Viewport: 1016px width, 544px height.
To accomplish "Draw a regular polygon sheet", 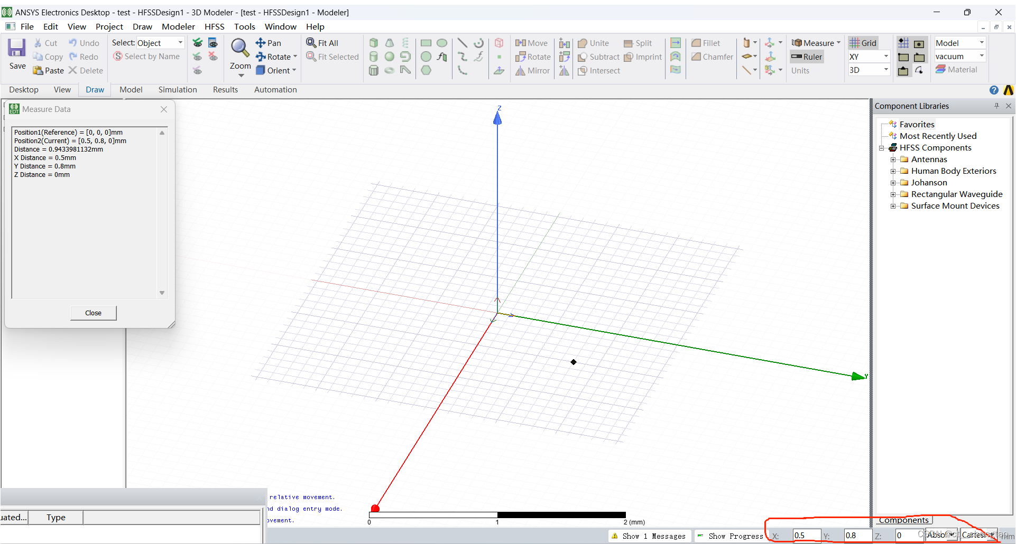I will pos(426,70).
